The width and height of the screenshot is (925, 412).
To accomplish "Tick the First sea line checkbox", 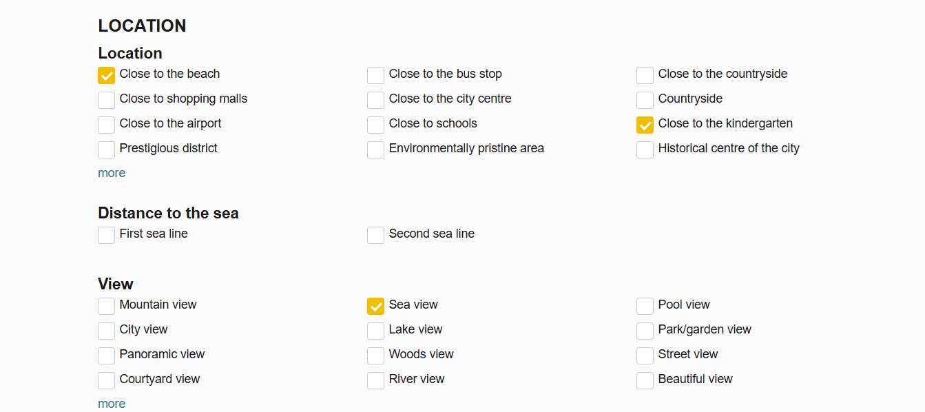I will coord(106,235).
